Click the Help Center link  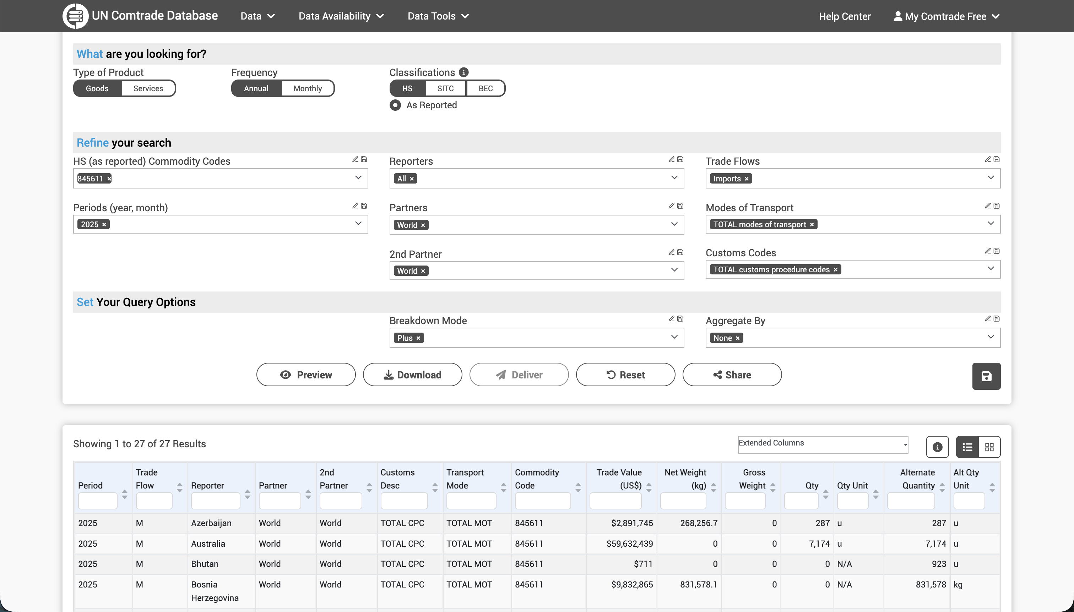(x=845, y=16)
